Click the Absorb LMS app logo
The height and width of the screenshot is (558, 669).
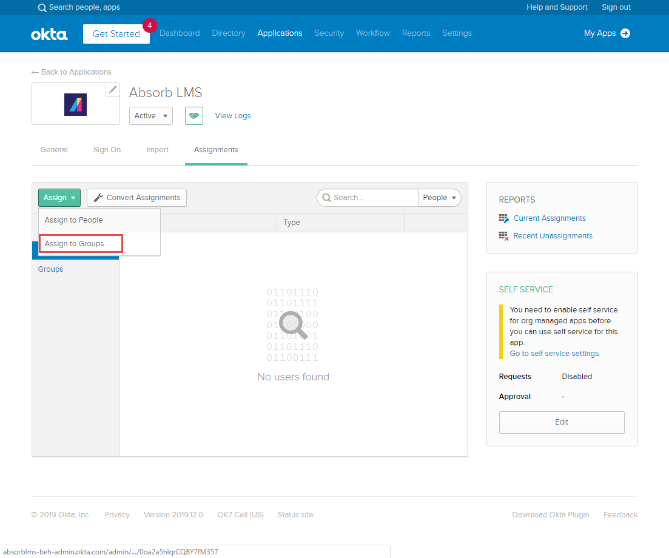[x=75, y=104]
